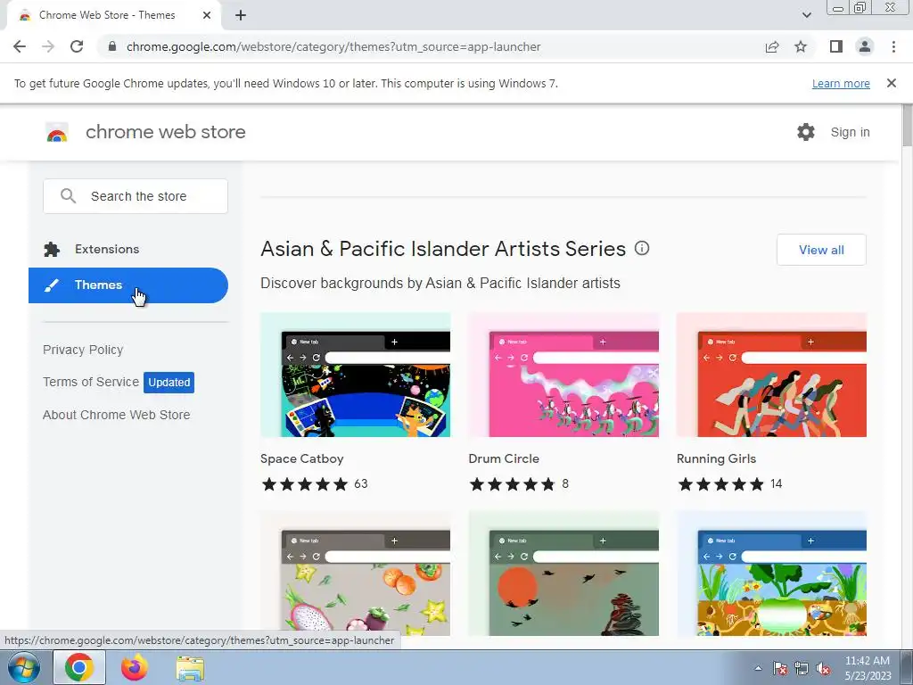The height and width of the screenshot is (685, 913).
Task: Click the Search the store field
Action: [x=136, y=196]
